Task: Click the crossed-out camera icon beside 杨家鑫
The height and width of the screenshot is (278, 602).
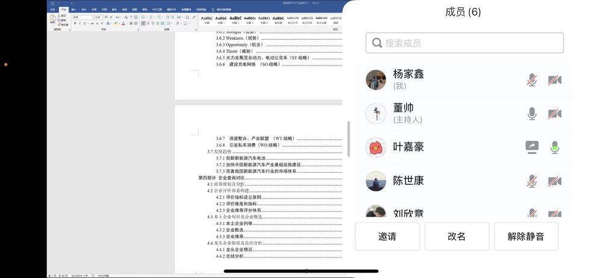Action: tap(554, 80)
